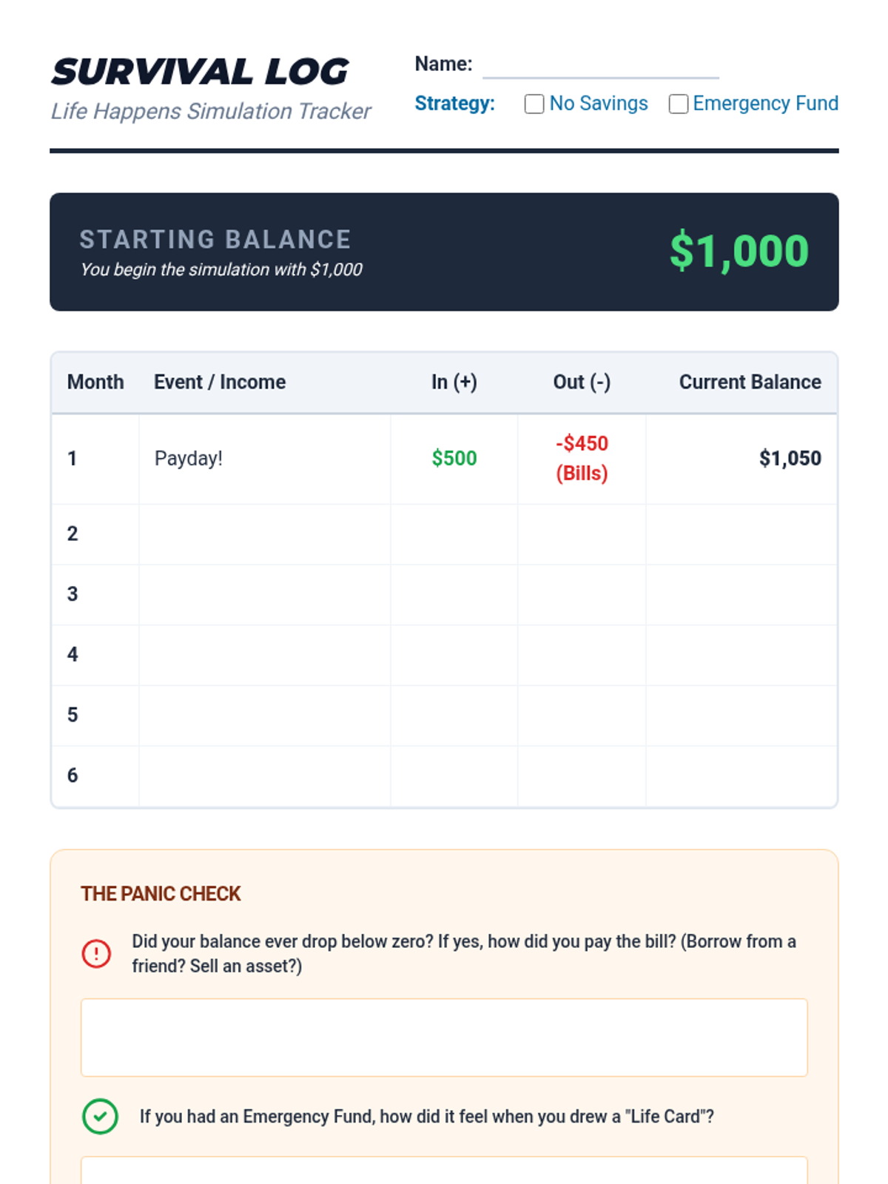Click the balance-below-zero answer box
The image size is (888, 1184).
[x=444, y=1037]
